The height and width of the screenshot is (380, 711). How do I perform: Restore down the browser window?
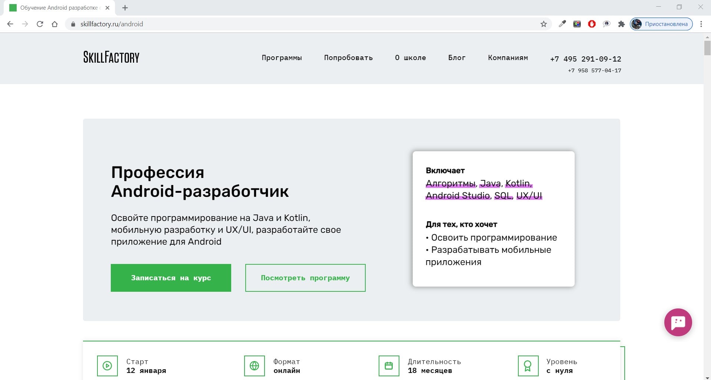679,7
